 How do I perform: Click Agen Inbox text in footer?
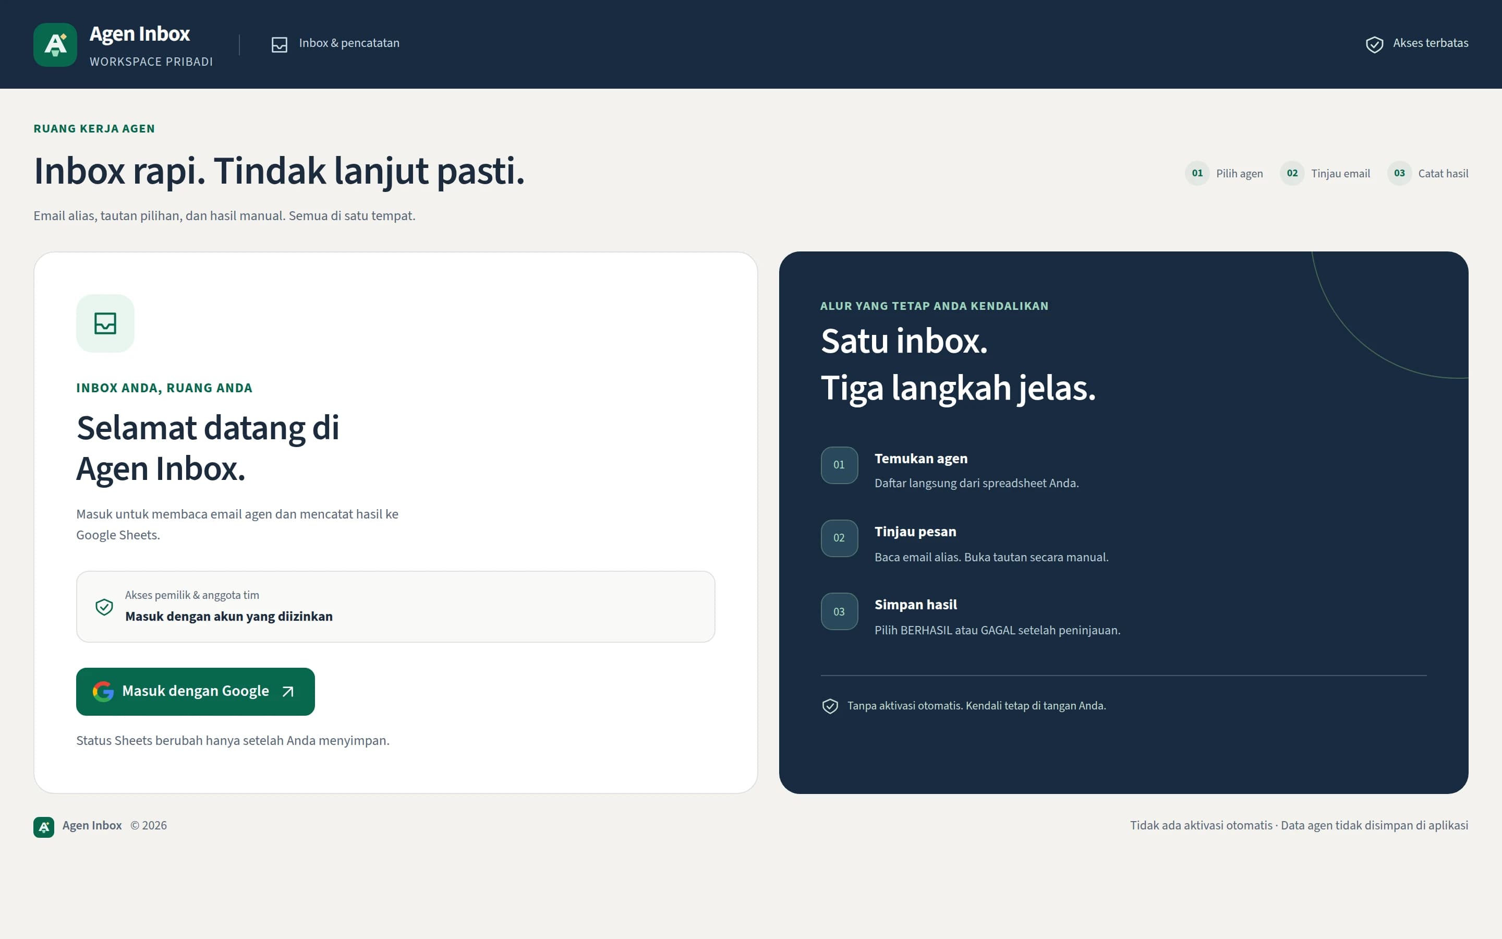pyautogui.click(x=92, y=825)
